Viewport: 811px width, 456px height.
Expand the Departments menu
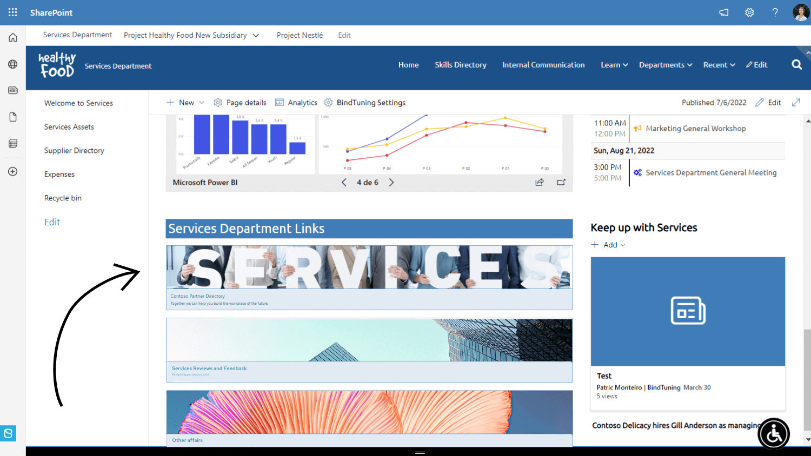coord(666,65)
